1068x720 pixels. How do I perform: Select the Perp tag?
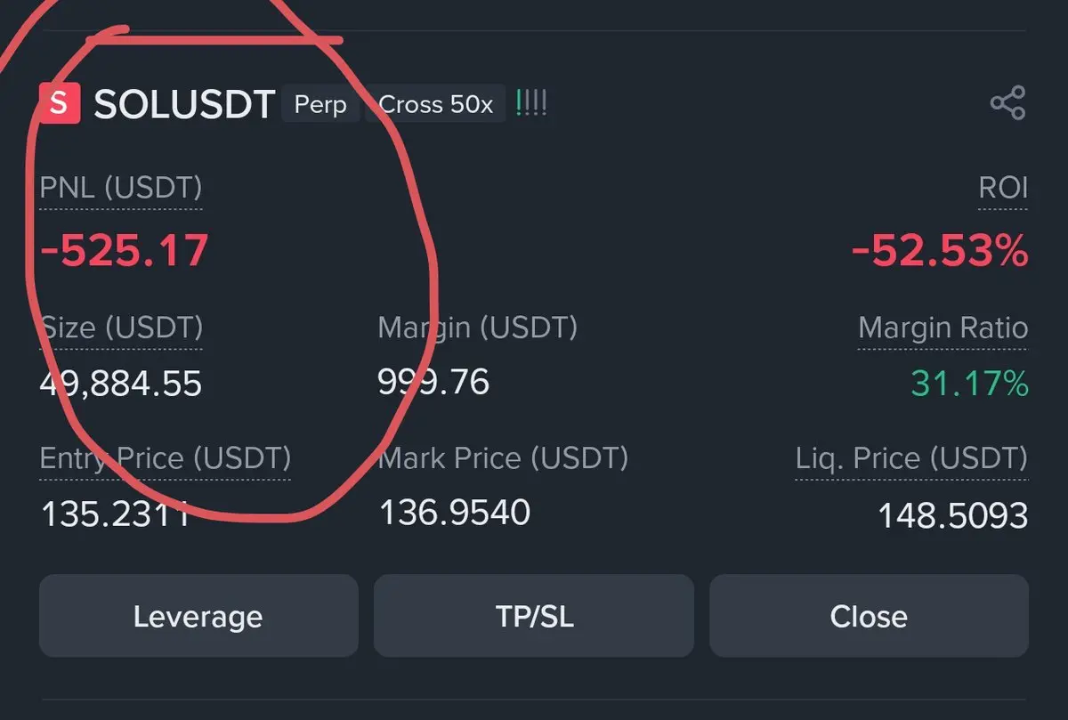click(x=320, y=104)
